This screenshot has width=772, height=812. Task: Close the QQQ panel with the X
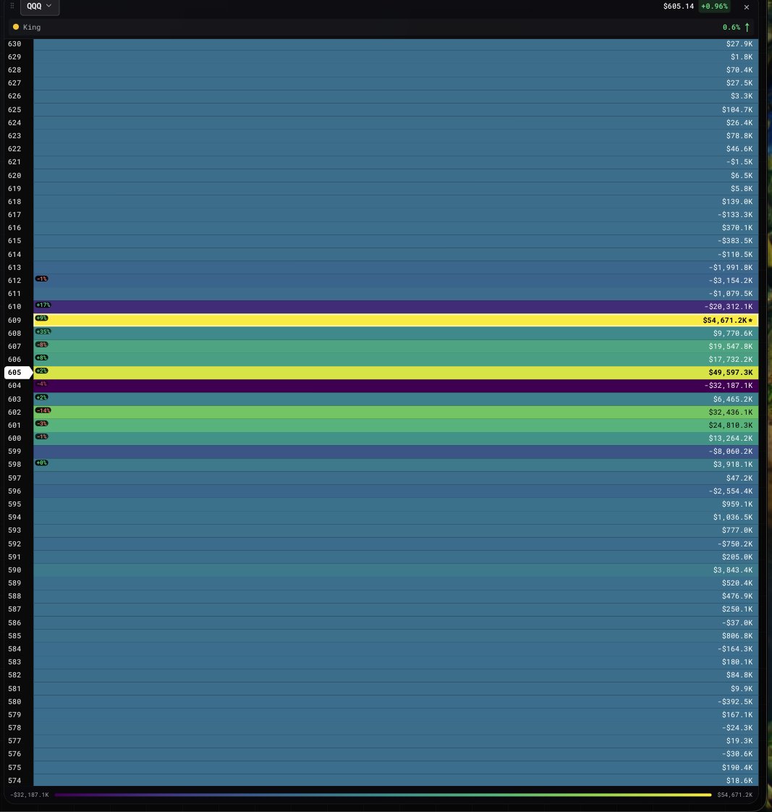[x=746, y=7]
